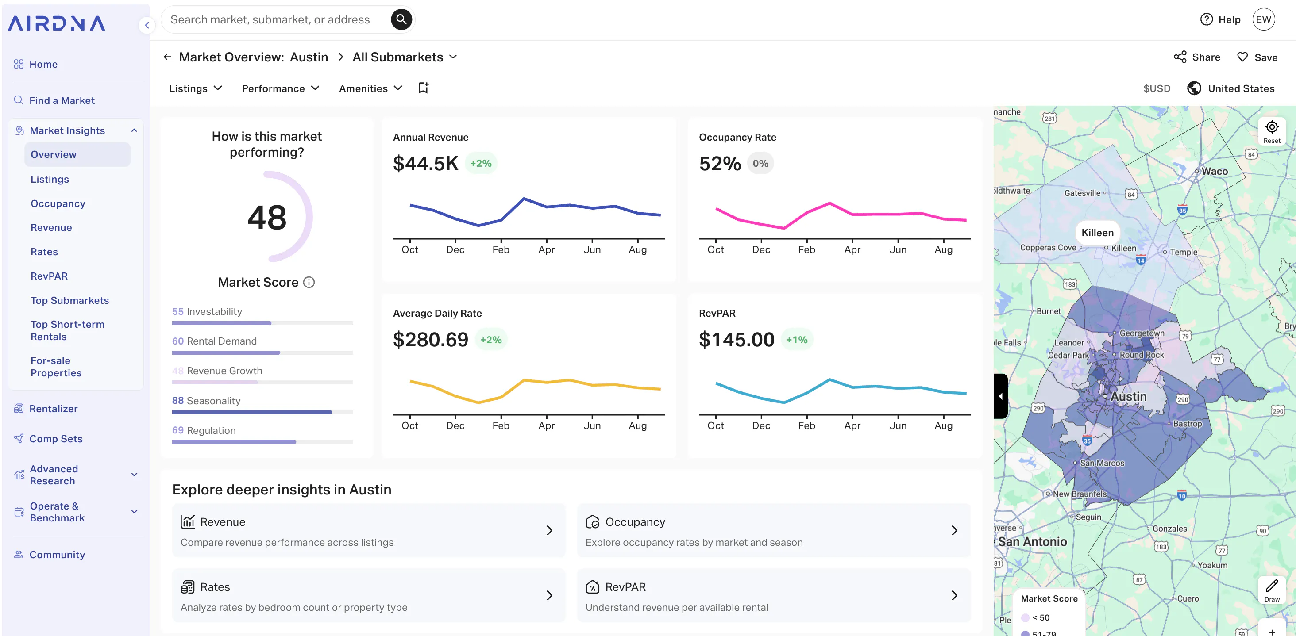Click map zoom-in plus button

click(x=1271, y=632)
